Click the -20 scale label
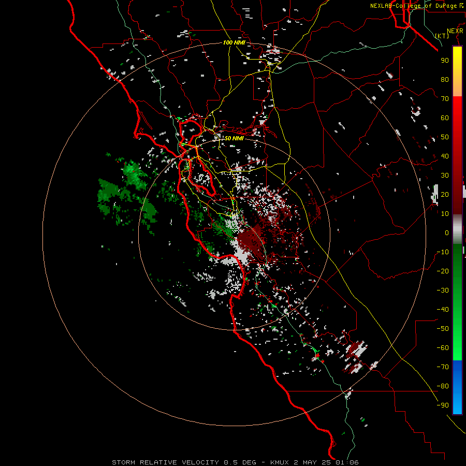The width and height of the screenshot is (466, 466). (443, 271)
